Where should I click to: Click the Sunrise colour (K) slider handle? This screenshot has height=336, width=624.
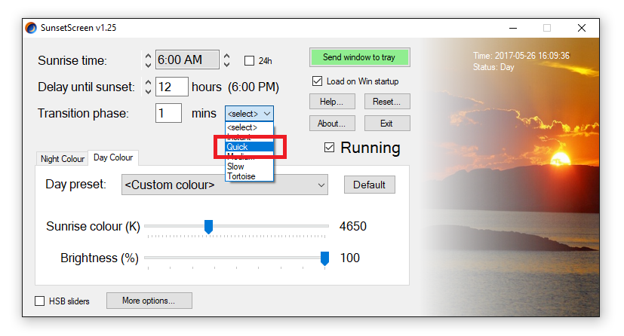click(208, 226)
